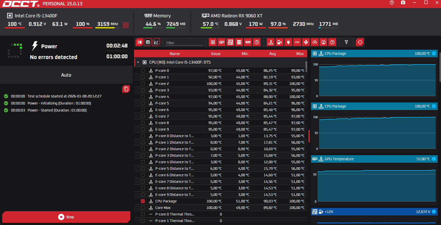Toggle the fan sensor filter icon
441x225 pixels.
coord(306,42)
